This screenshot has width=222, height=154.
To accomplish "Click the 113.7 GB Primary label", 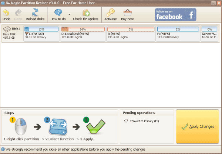I will tap(168, 37).
